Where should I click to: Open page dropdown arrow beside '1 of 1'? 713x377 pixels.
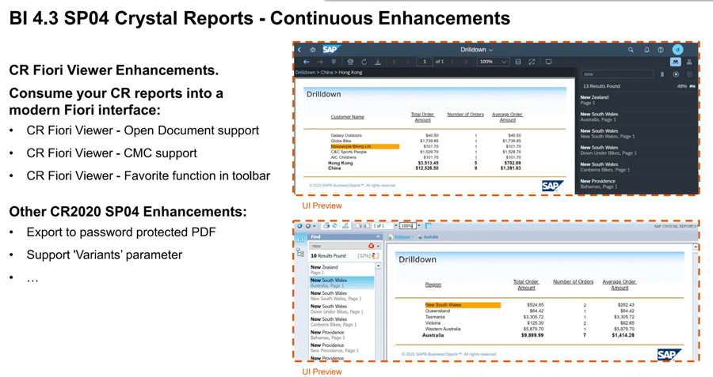point(395,225)
